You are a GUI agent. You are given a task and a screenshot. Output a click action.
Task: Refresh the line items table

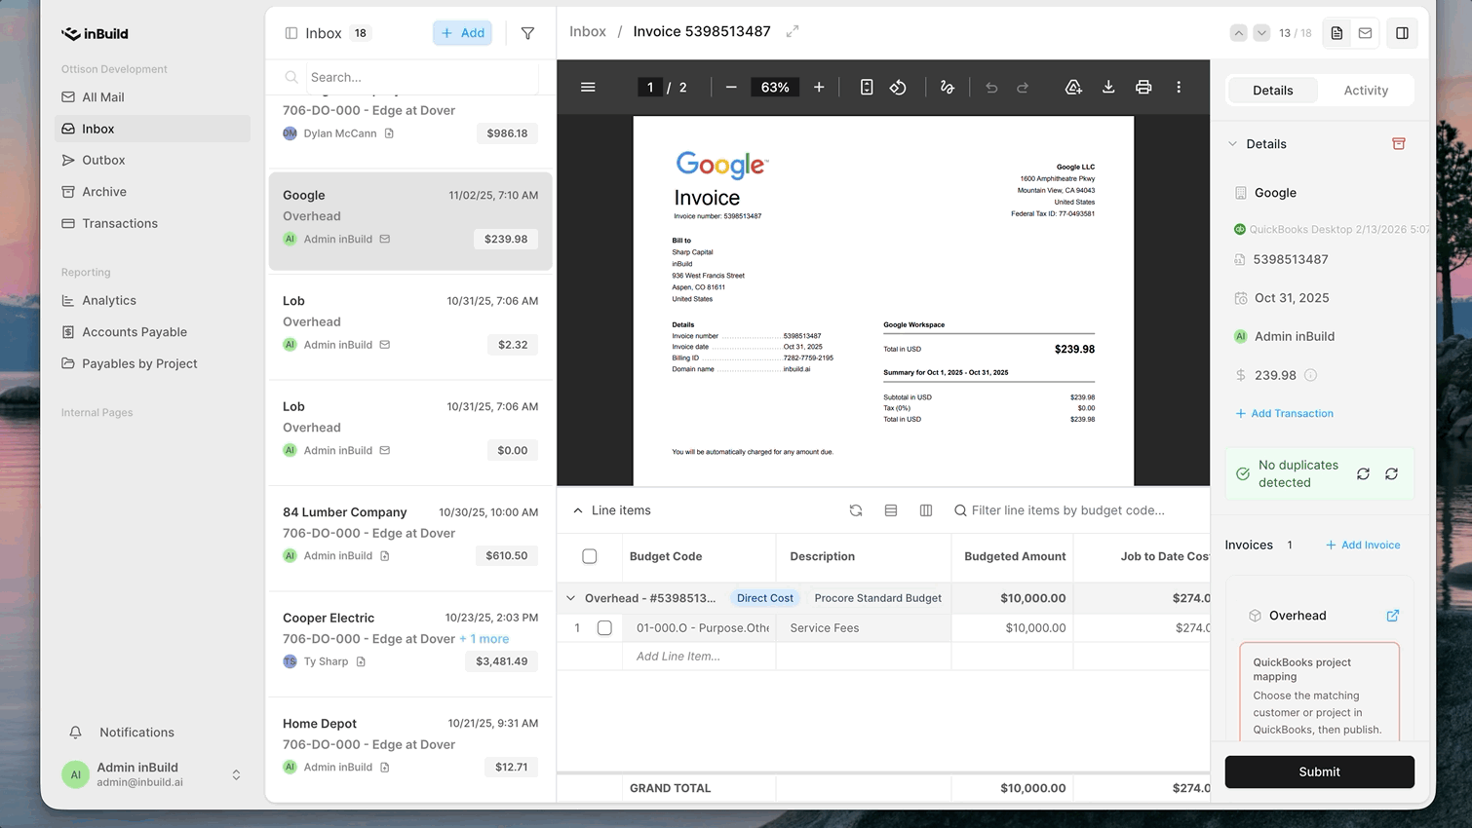tap(856, 510)
